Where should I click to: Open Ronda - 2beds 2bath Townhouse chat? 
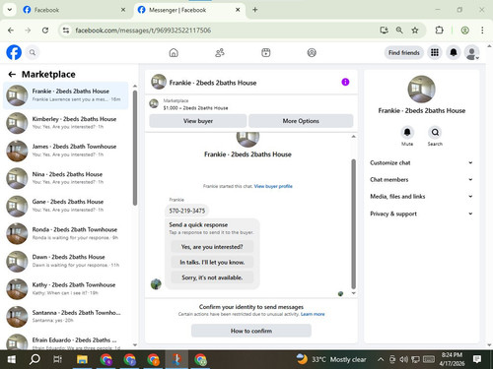(66, 233)
